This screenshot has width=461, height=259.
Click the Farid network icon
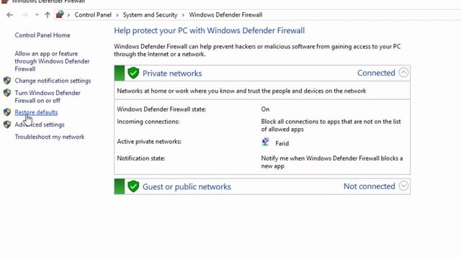point(265,142)
